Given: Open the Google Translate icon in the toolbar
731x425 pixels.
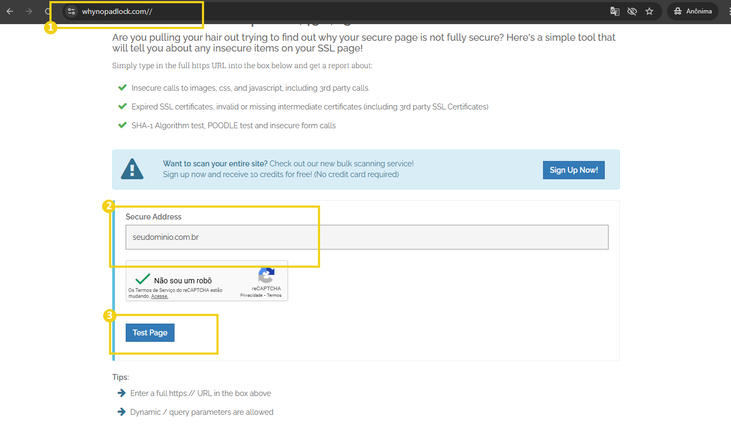Looking at the screenshot, I should pyautogui.click(x=614, y=11).
